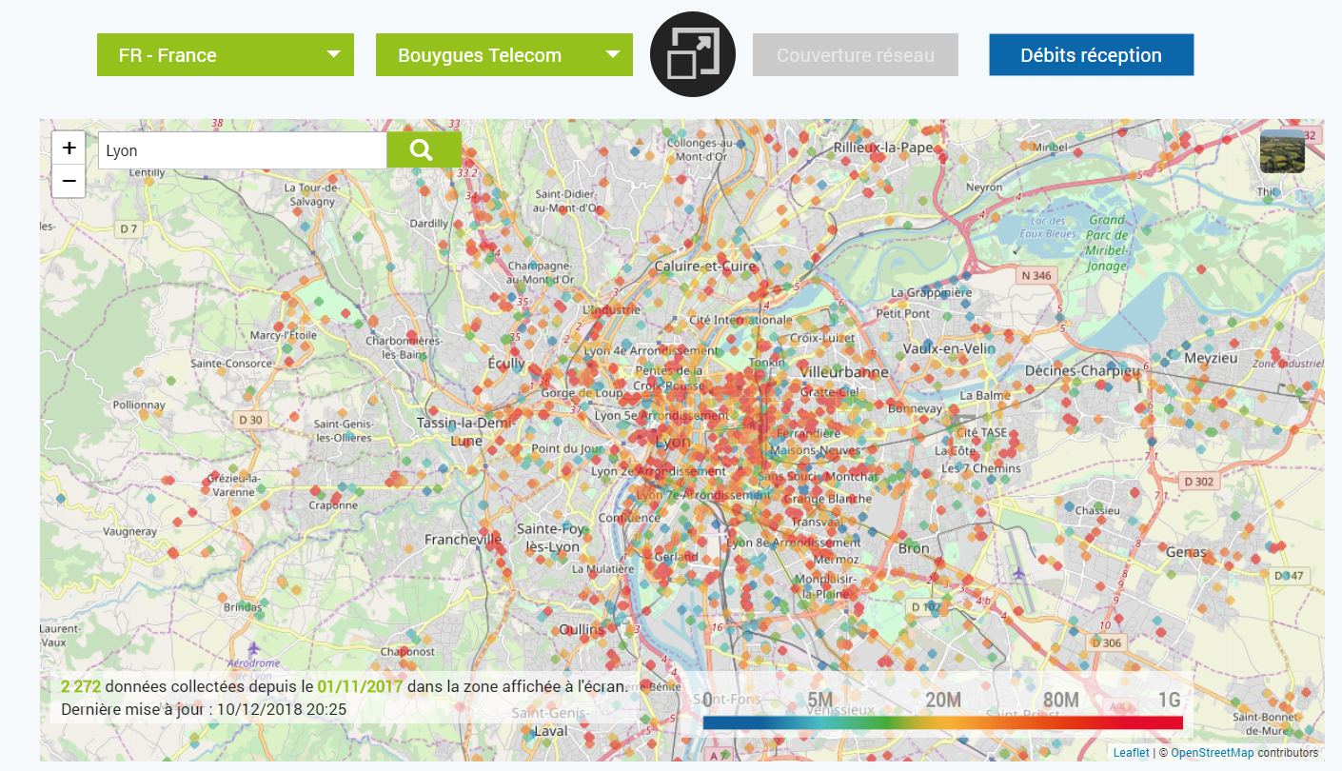This screenshot has height=771, width=1342.
Task: Click the N 346 road shield
Action: [x=1036, y=276]
